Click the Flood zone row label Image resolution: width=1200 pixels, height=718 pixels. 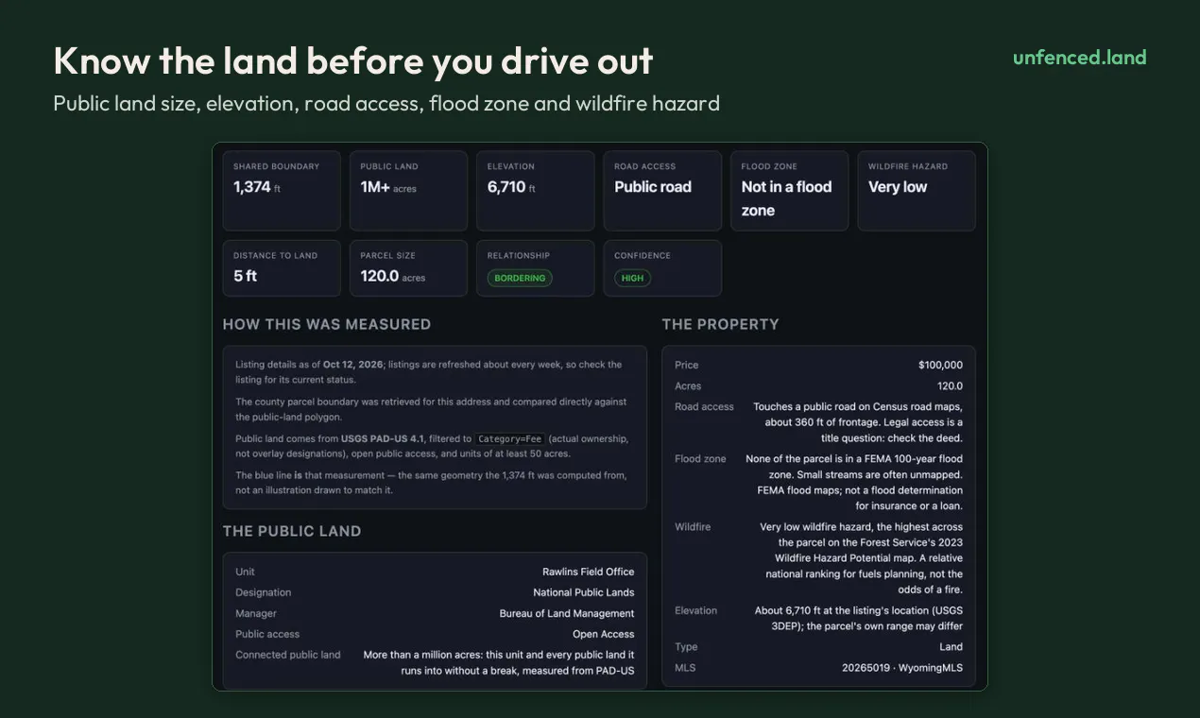point(700,459)
